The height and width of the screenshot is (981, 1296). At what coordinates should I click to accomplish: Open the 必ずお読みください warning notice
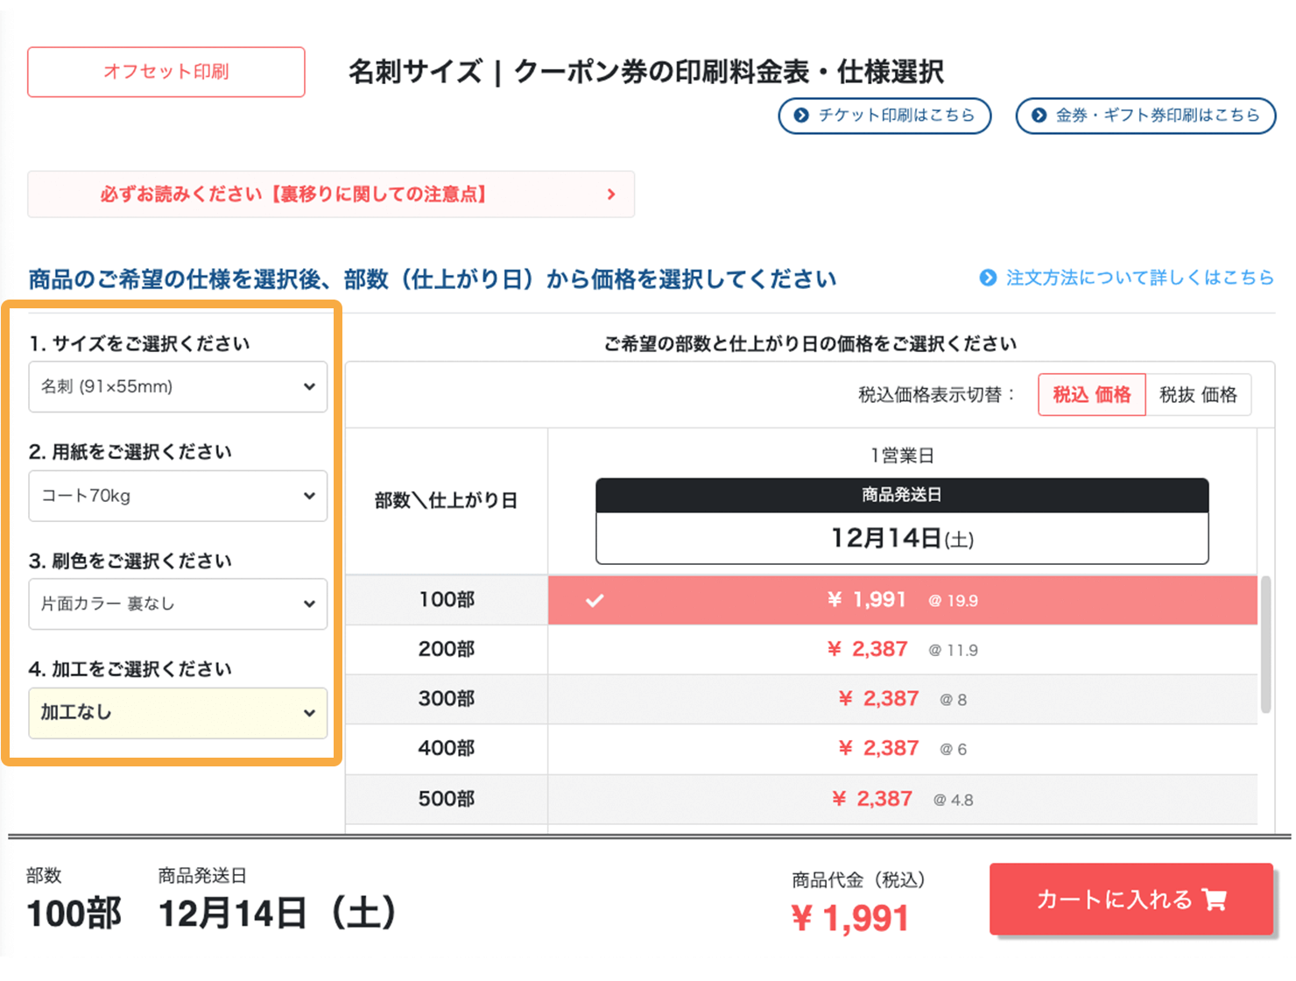click(x=331, y=194)
